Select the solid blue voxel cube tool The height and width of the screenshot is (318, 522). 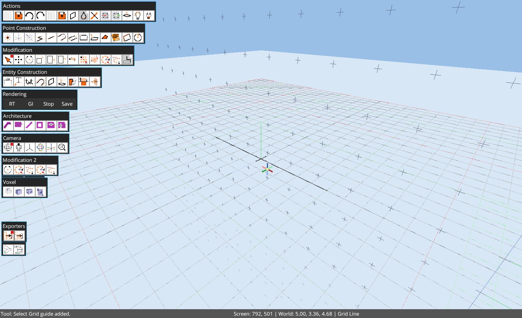[19, 192]
